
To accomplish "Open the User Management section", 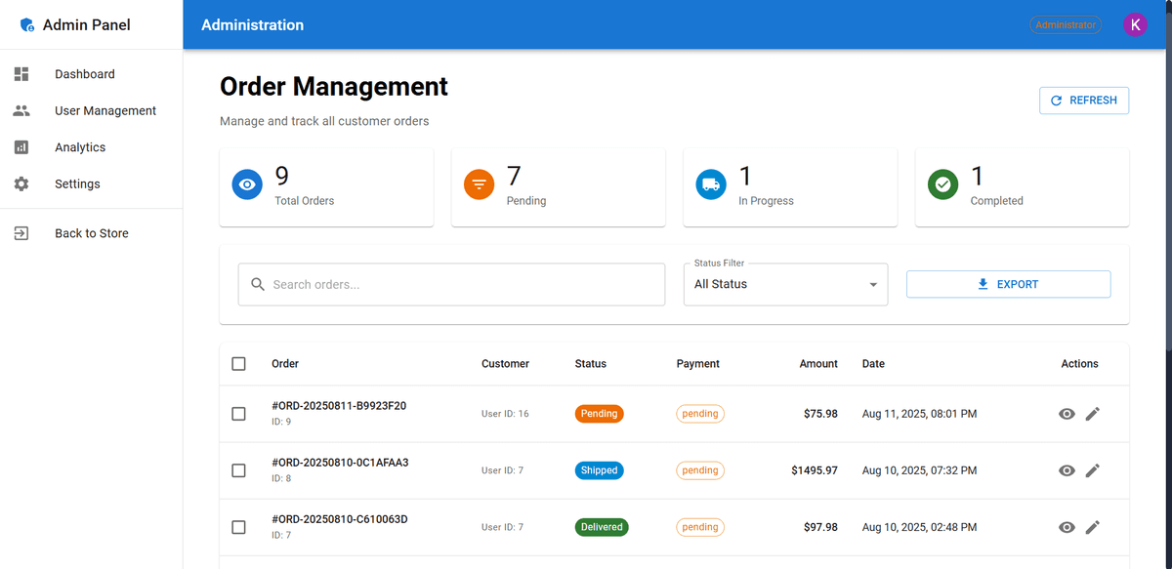I will 105,110.
